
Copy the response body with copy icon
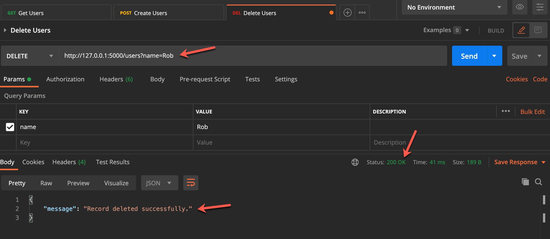point(525,182)
